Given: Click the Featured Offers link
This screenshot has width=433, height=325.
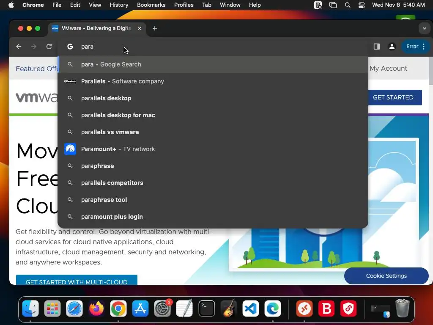Looking at the screenshot, I should tap(37, 69).
